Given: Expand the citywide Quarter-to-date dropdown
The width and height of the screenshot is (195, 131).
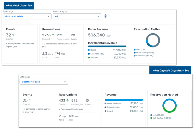Looking at the screenshot, I should coord(44,82).
